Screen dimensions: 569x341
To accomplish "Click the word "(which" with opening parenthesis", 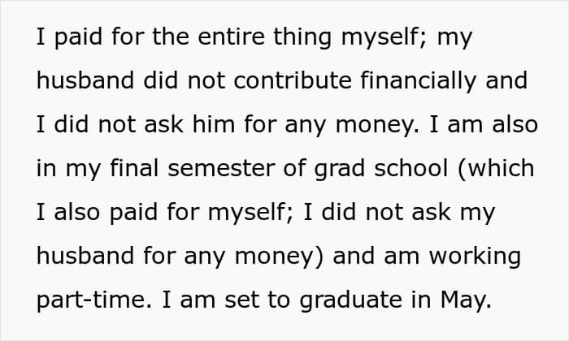I will (x=496, y=169).
